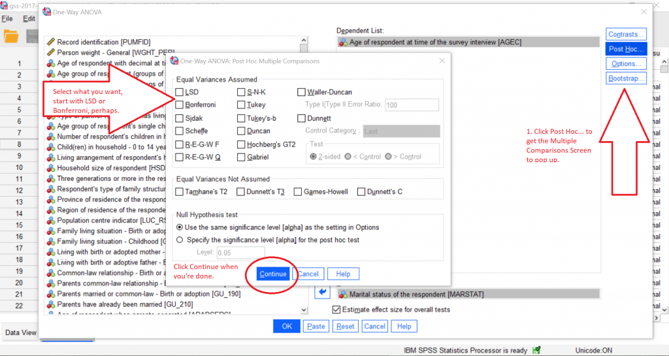Screen dimensions: 669x356
Task: Select Marital status [MARSTAT] in Factor box
Action: pyautogui.click(x=468, y=294)
